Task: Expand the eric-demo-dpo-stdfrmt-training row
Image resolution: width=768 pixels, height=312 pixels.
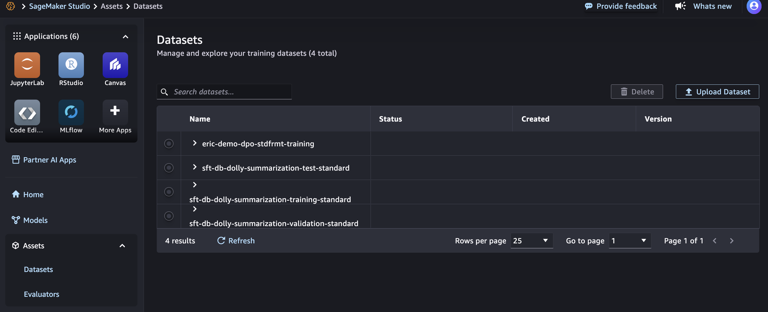Action: 195,143
